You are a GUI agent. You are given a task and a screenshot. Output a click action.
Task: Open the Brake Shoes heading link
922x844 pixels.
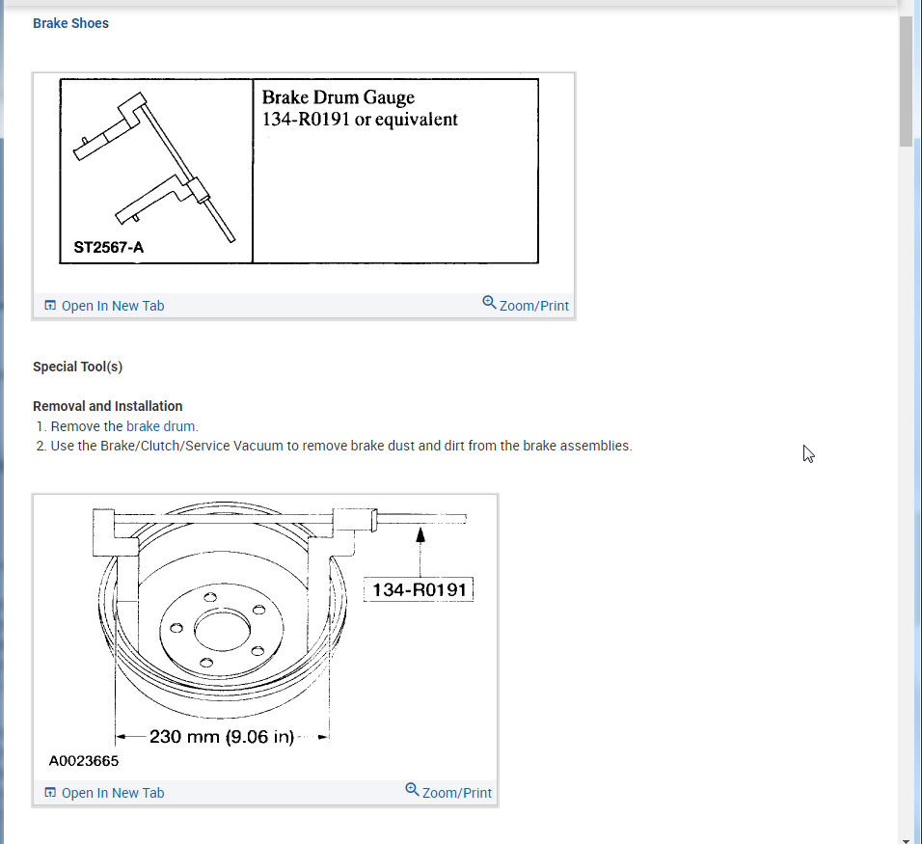(70, 23)
